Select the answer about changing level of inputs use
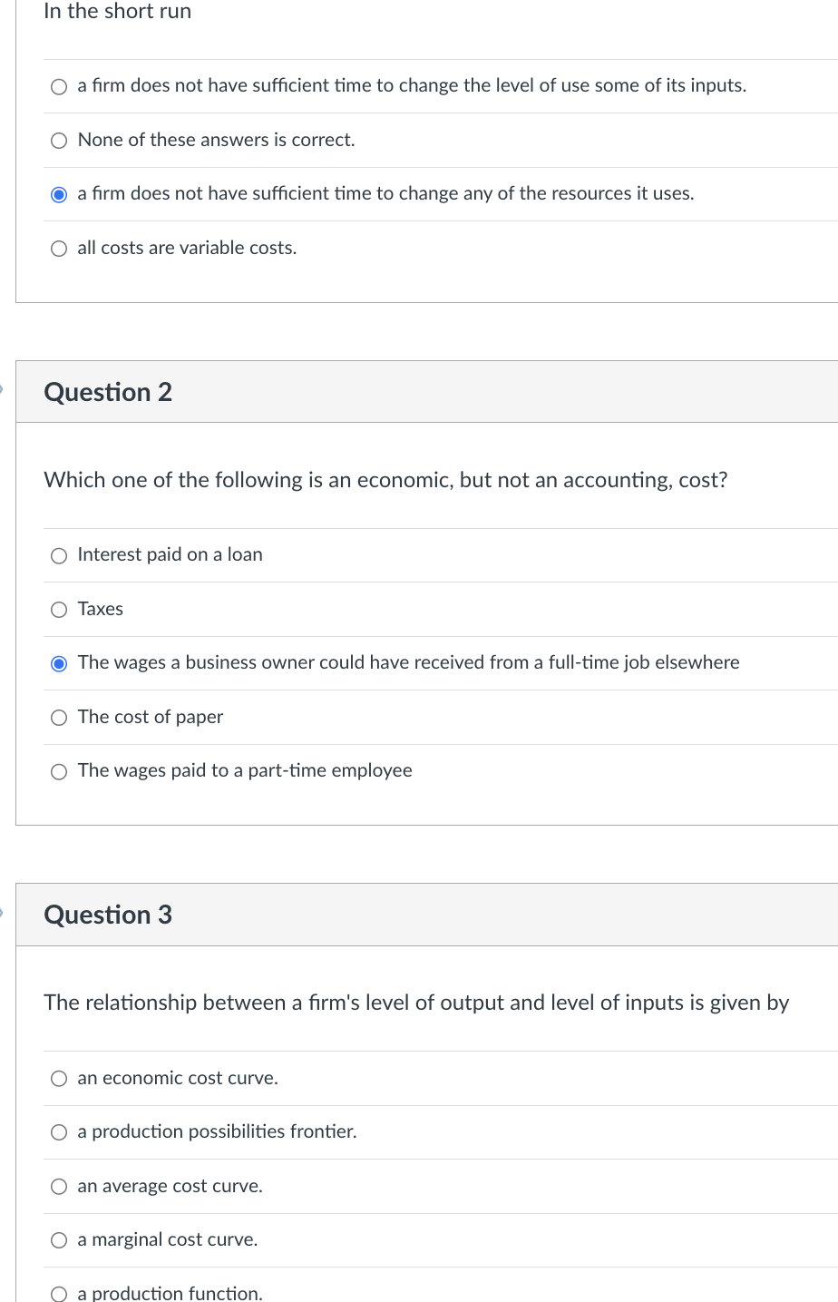 click(x=58, y=85)
